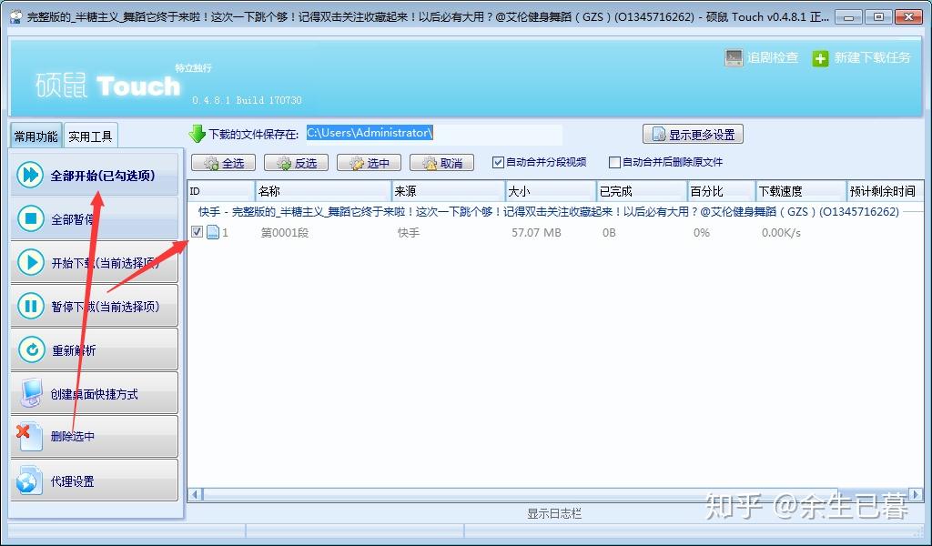Sort by 大小 column header
The height and width of the screenshot is (546, 932).
(551, 191)
